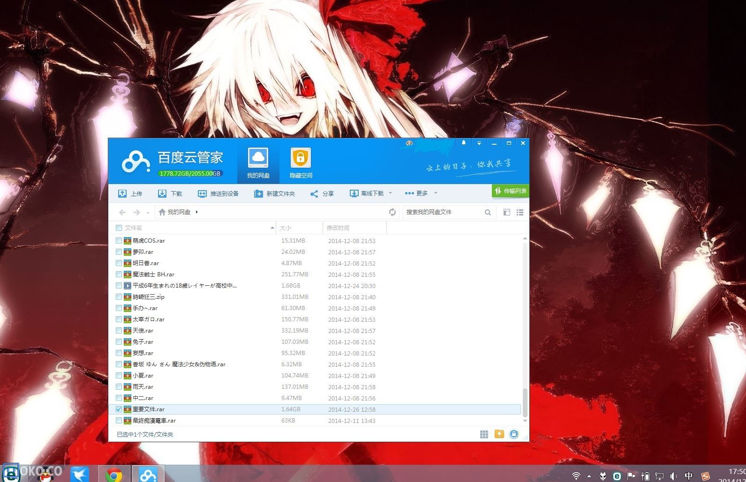Check the box for 時崎狂三.zip
This screenshot has height=482, width=746.
point(119,297)
